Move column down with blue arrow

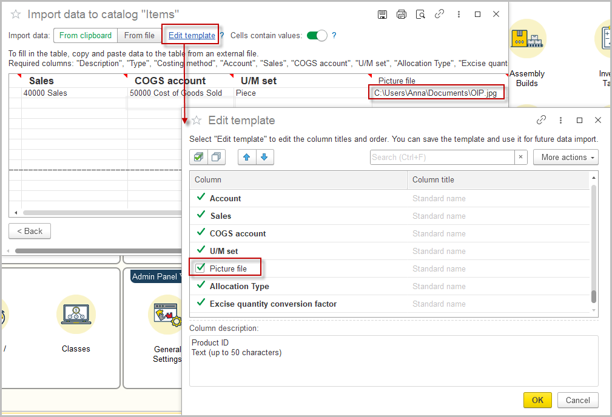tap(264, 158)
